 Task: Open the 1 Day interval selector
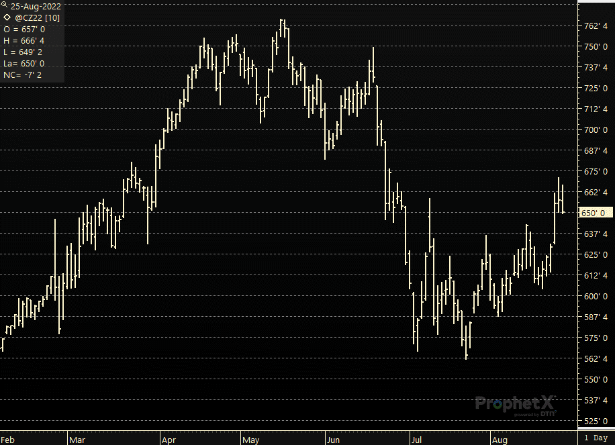596,438
